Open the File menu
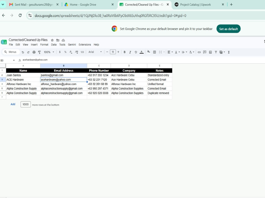This screenshot has height=198, width=265. point(11,45)
